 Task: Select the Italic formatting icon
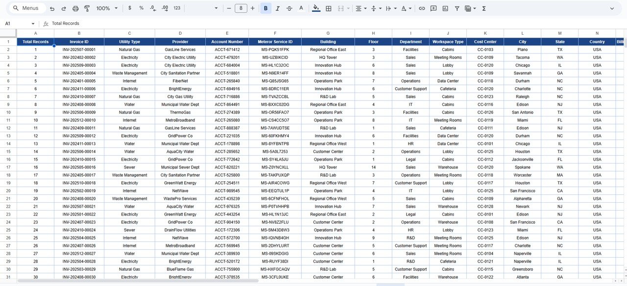[x=277, y=8]
